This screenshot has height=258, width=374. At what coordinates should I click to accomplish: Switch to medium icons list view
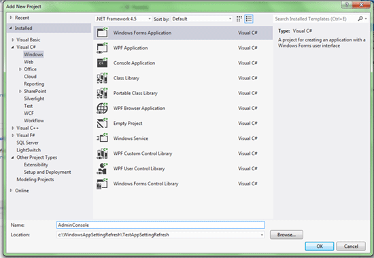point(249,19)
